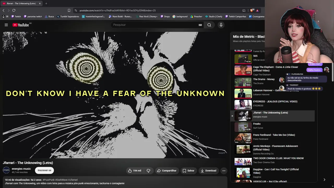Bookmark this page with bookmark icon

click(69, 10)
